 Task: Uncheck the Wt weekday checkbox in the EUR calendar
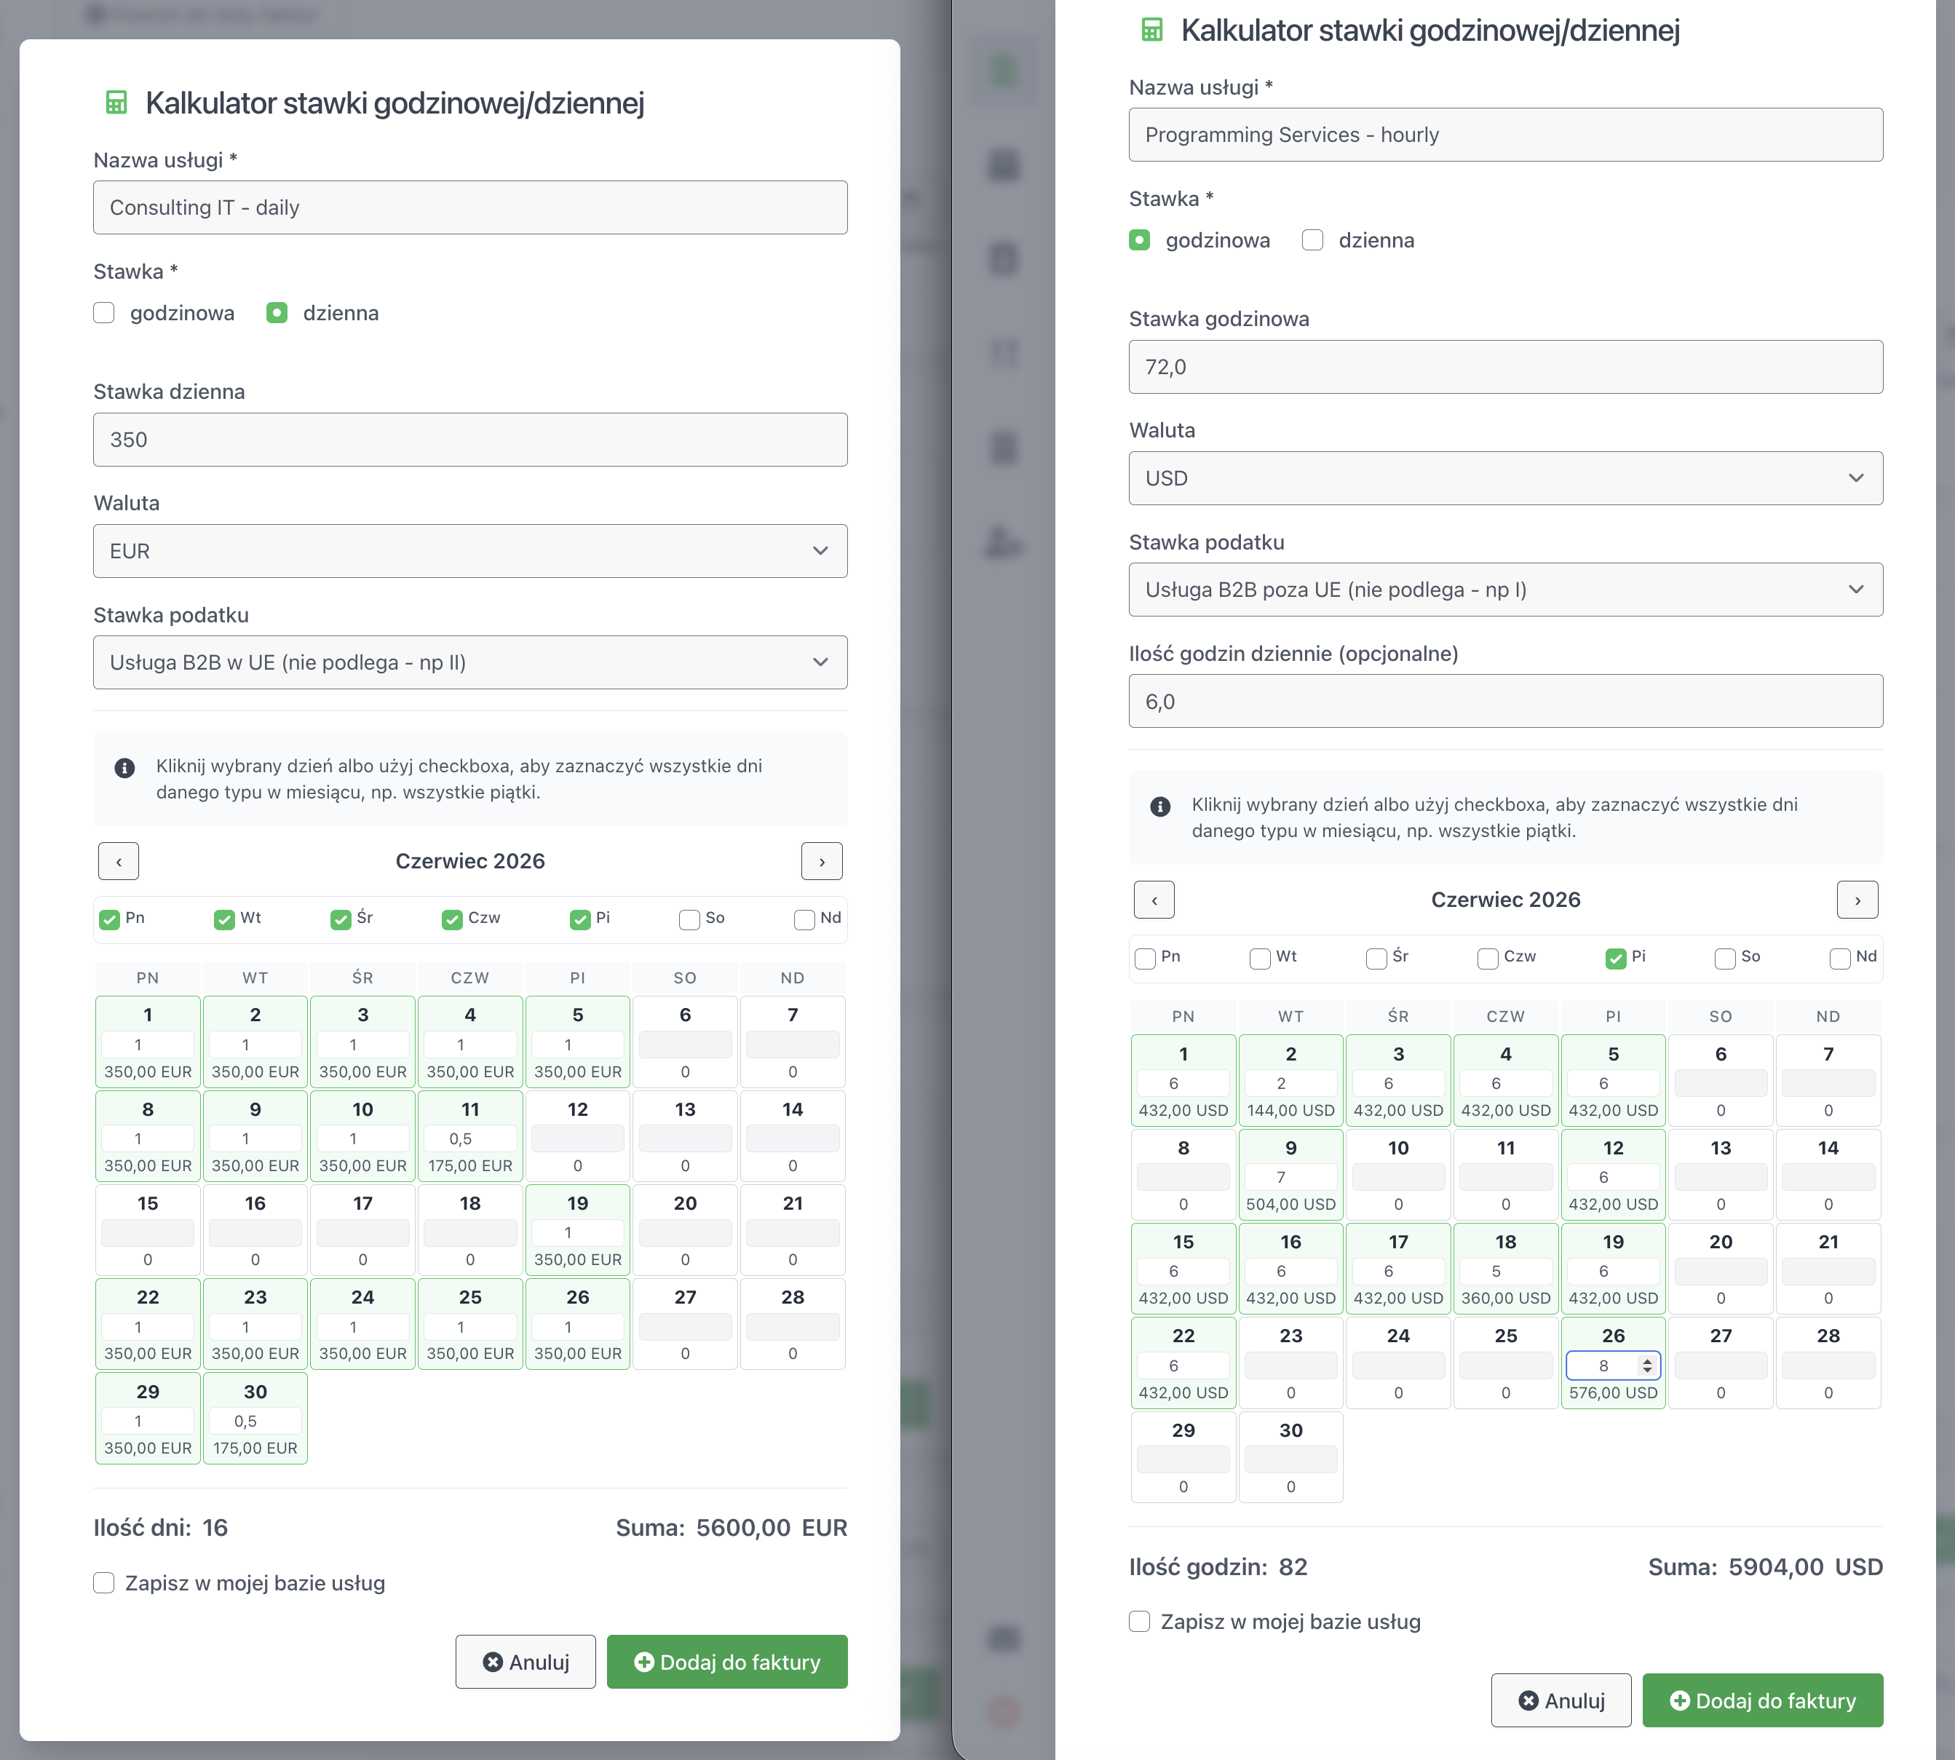224,919
